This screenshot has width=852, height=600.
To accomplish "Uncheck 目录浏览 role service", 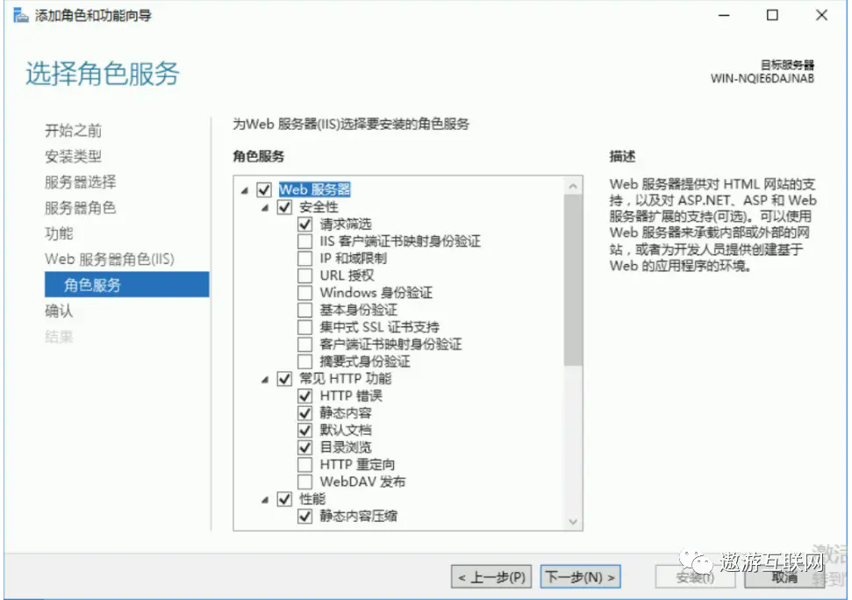I will click(x=304, y=446).
